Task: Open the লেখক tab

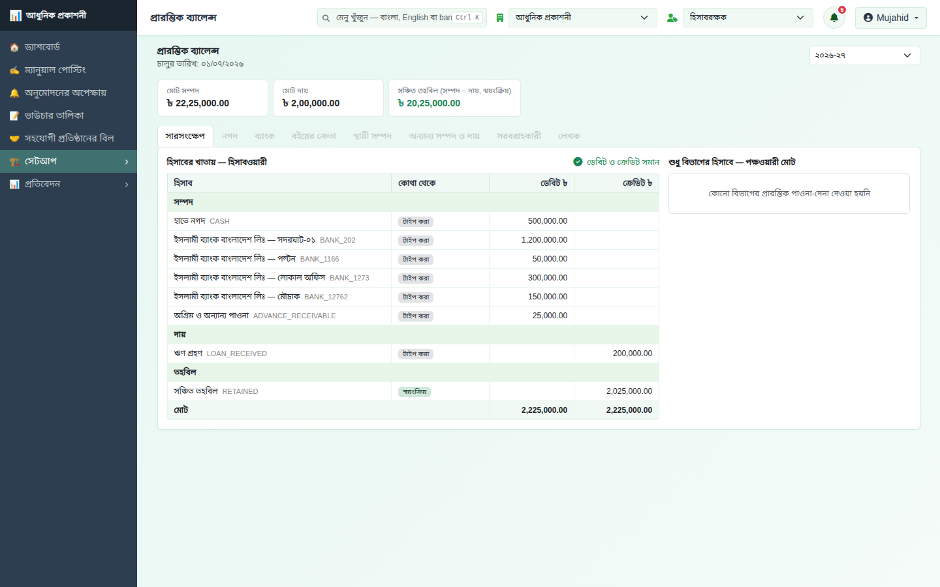Action: 569,136
